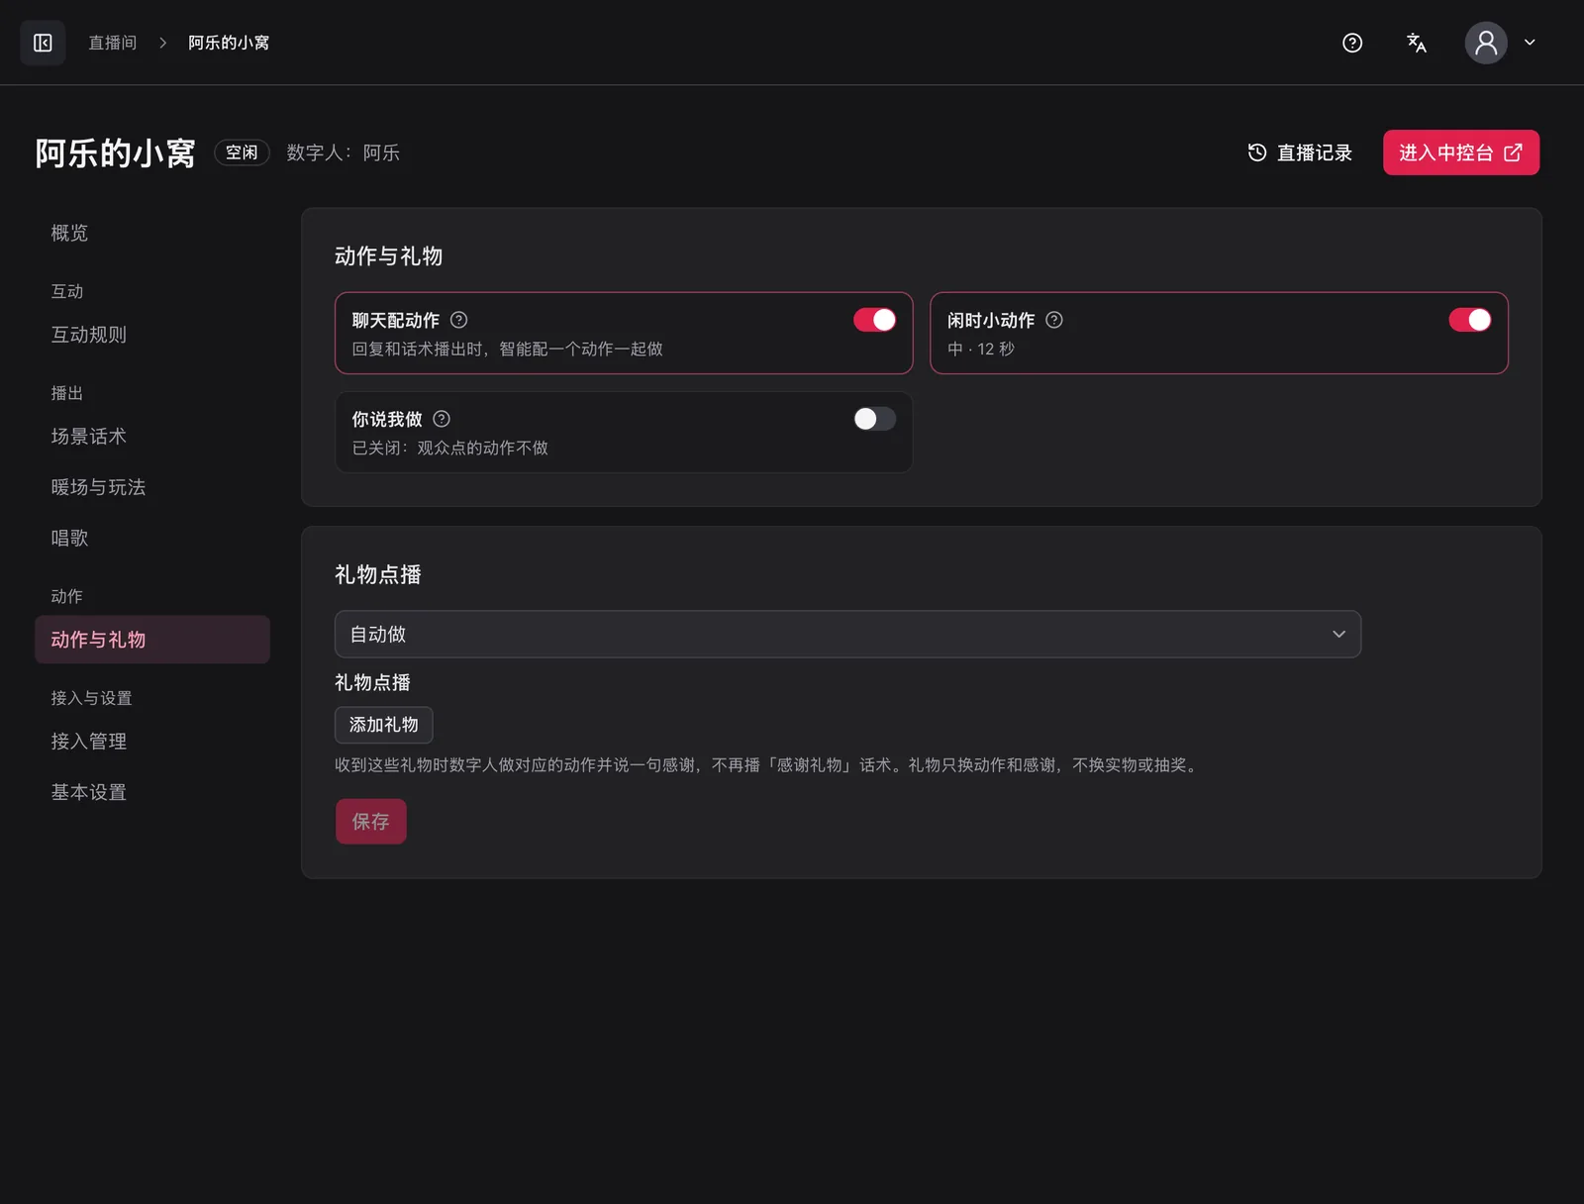Click the 进入中控台 button
1584x1204 pixels.
pyautogui.click(x=1461, y=152)
